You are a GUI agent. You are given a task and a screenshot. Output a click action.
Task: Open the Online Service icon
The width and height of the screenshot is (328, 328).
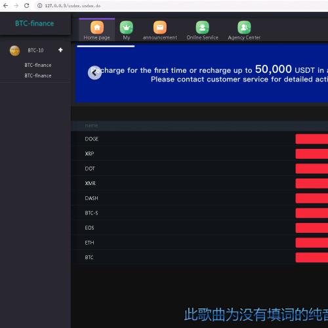(x=202, y=28)
